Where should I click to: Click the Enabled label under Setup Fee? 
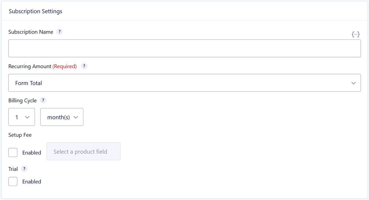(31, 152)
